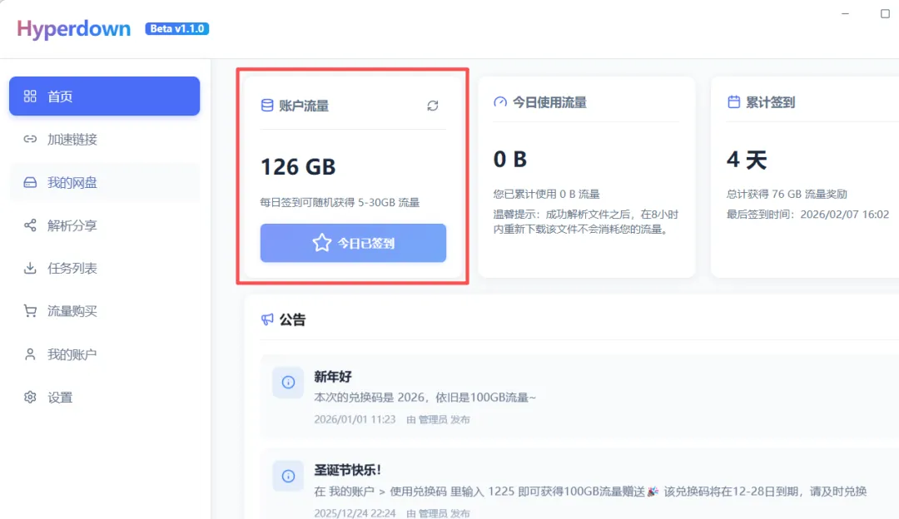Click the 今日已签到 sign-in button

pos(352,243)
